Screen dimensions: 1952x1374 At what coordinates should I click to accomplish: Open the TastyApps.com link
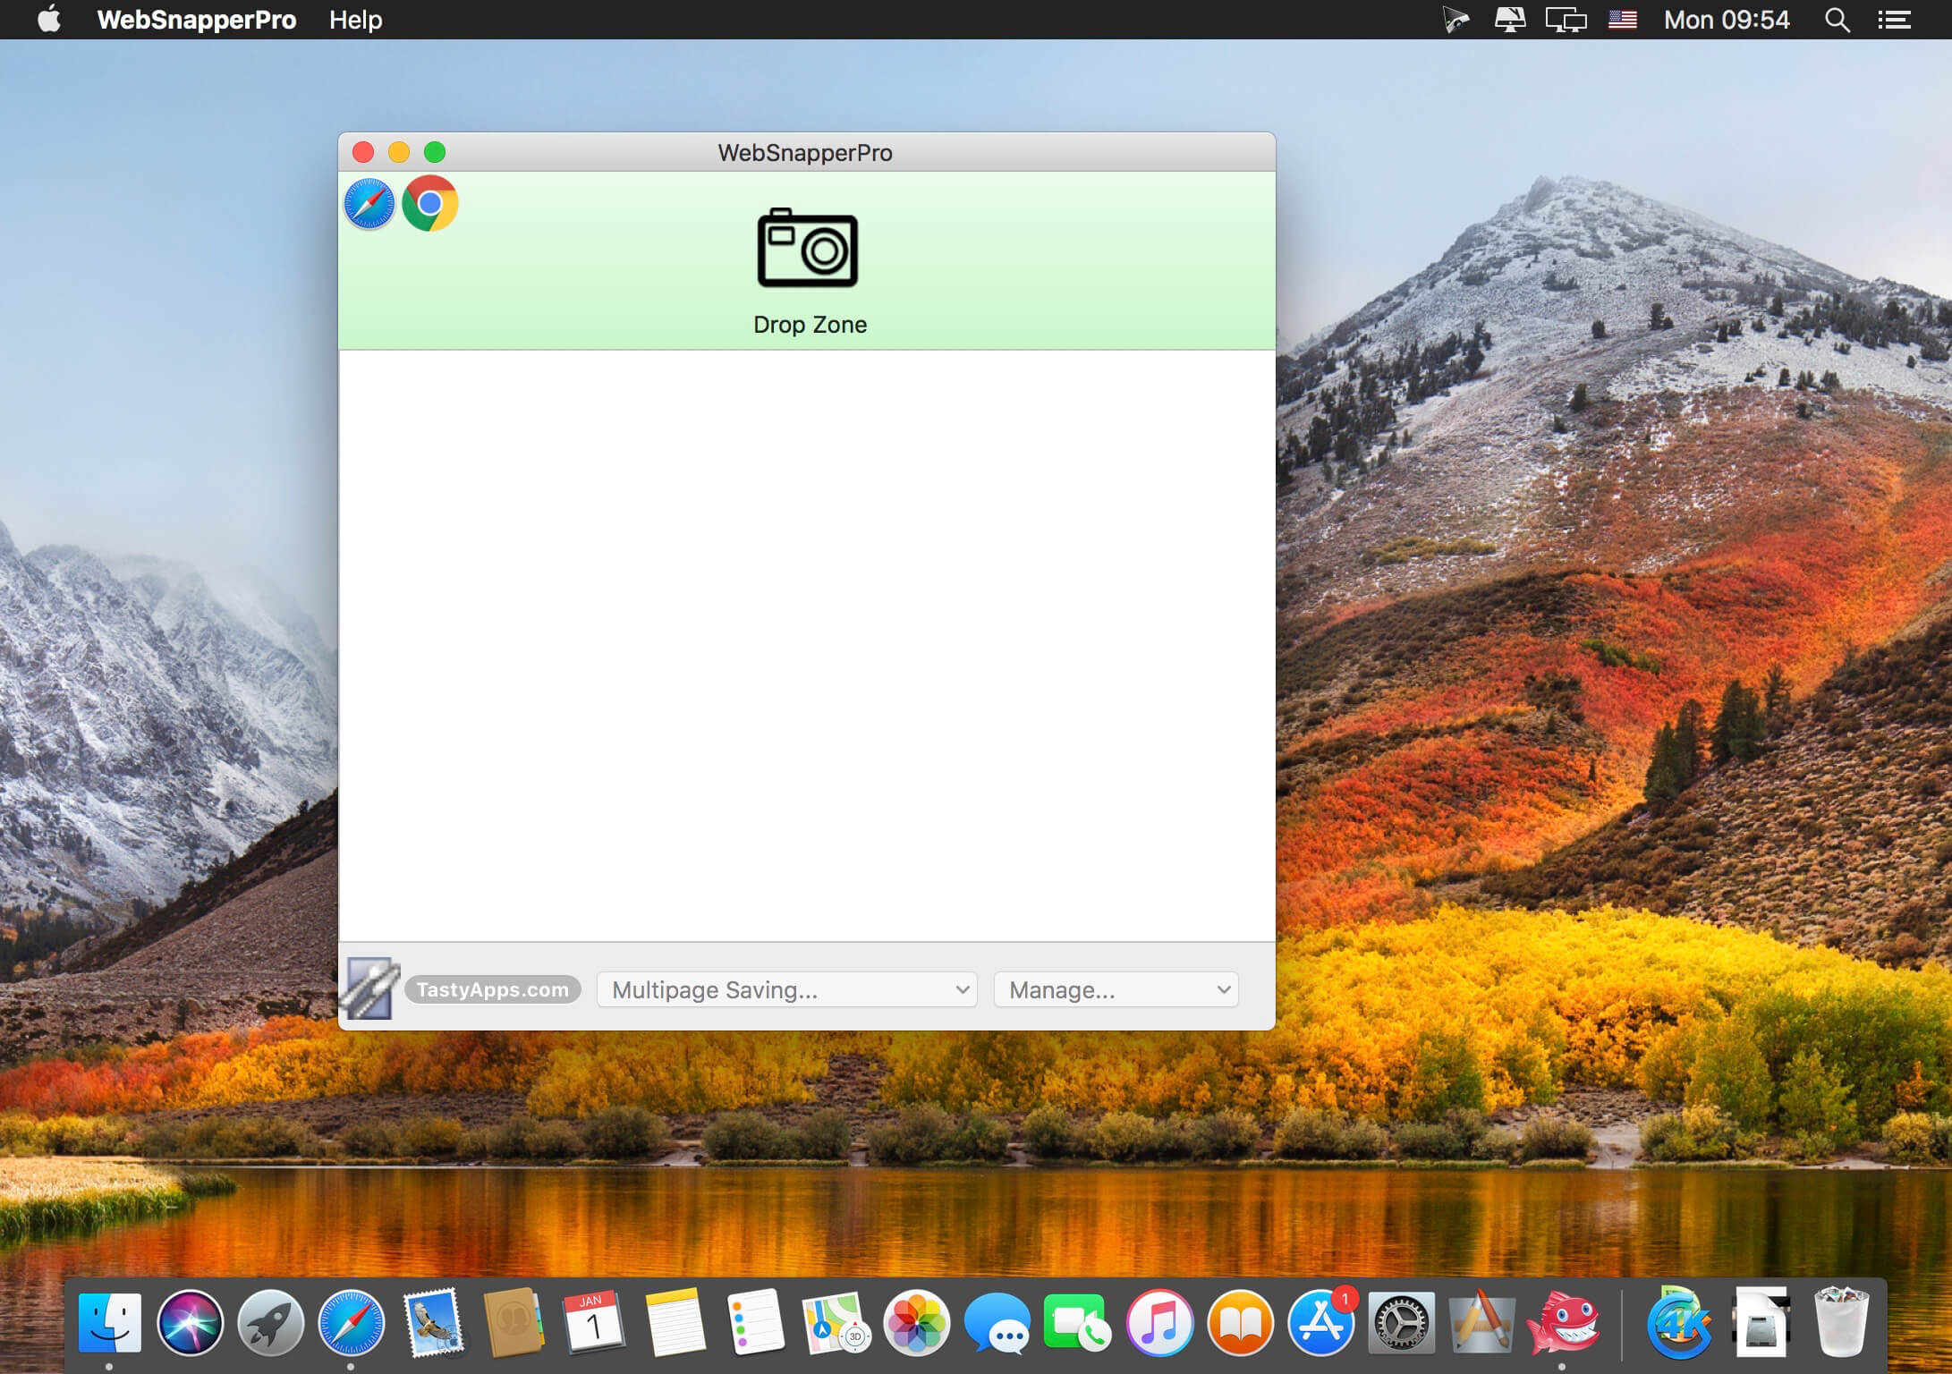(x=493, y=989)
